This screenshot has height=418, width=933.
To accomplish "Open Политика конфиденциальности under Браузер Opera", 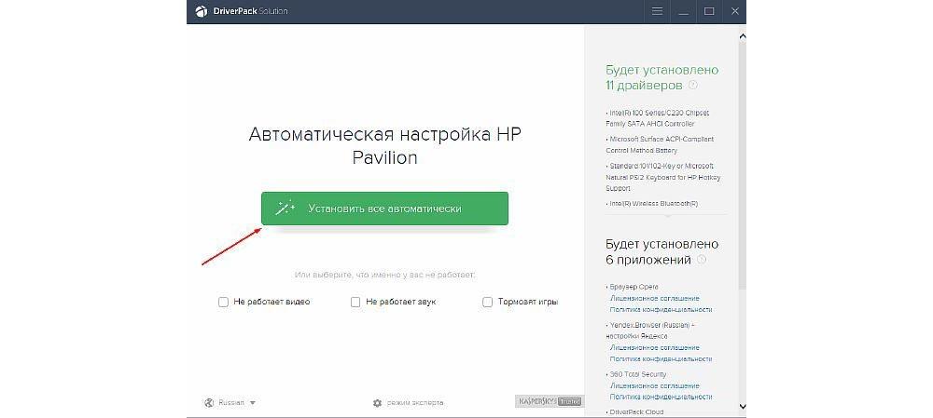I will 661,309.
